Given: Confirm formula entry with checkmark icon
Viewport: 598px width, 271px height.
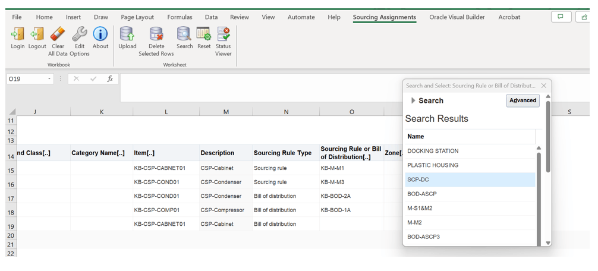Looking at the screenshot, I should tap(93, 78).
